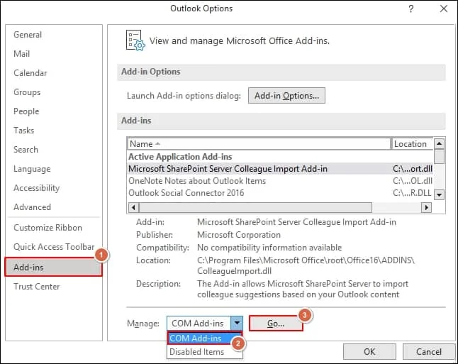Click the vertical scrollbar thumb
458x364 pixels.
(x=439, y=156)
